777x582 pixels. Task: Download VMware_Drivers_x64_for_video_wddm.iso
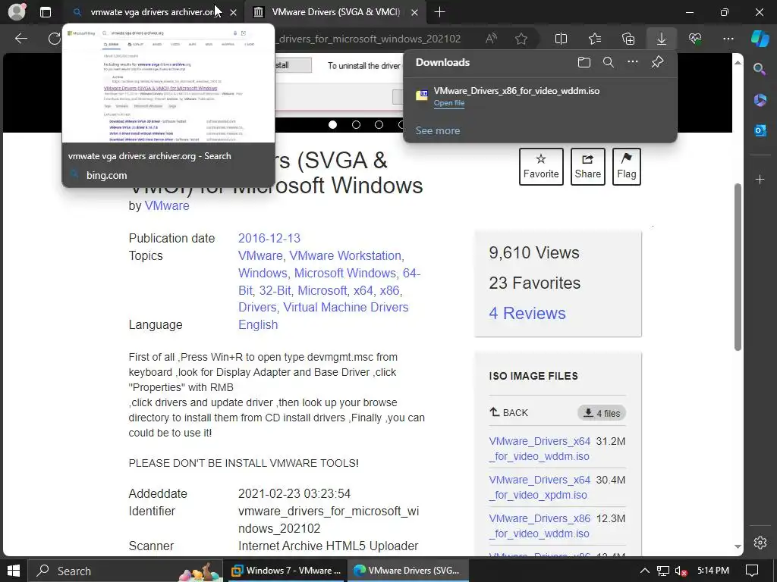click(539, 449)
